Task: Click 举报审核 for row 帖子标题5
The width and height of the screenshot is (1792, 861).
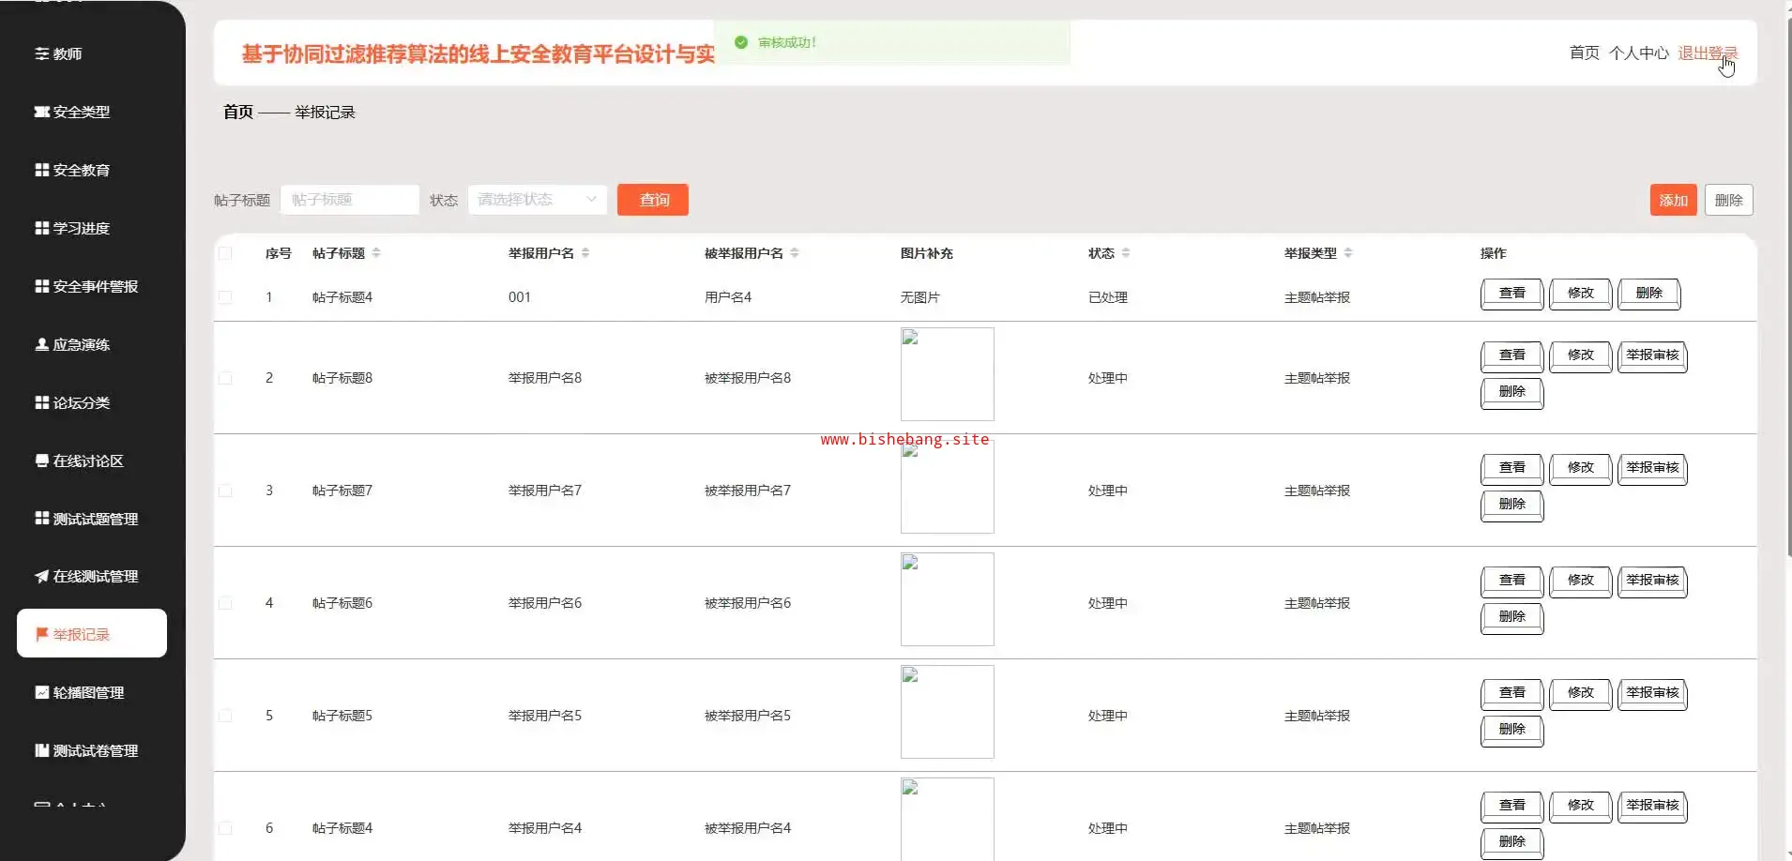Action: [1653, 694]
